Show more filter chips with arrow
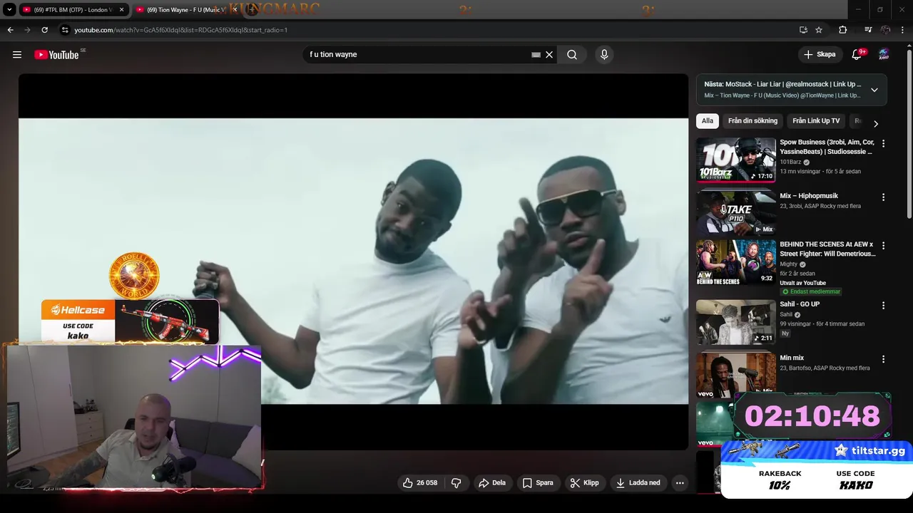The width and height of the screenshot is (913, 513). 876,123
